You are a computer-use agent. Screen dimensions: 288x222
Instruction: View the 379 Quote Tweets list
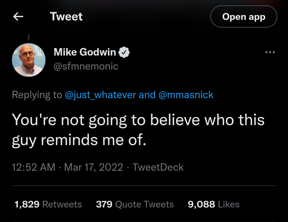[135, 204]
